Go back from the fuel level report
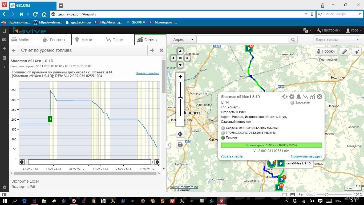The image size is (364, 205). [x=14, y=50]
